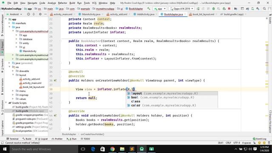The height and width of the screenshot is (153, 272).
Task: Open Microsoft Edge from the taskbar
Action: pos(93,149)
